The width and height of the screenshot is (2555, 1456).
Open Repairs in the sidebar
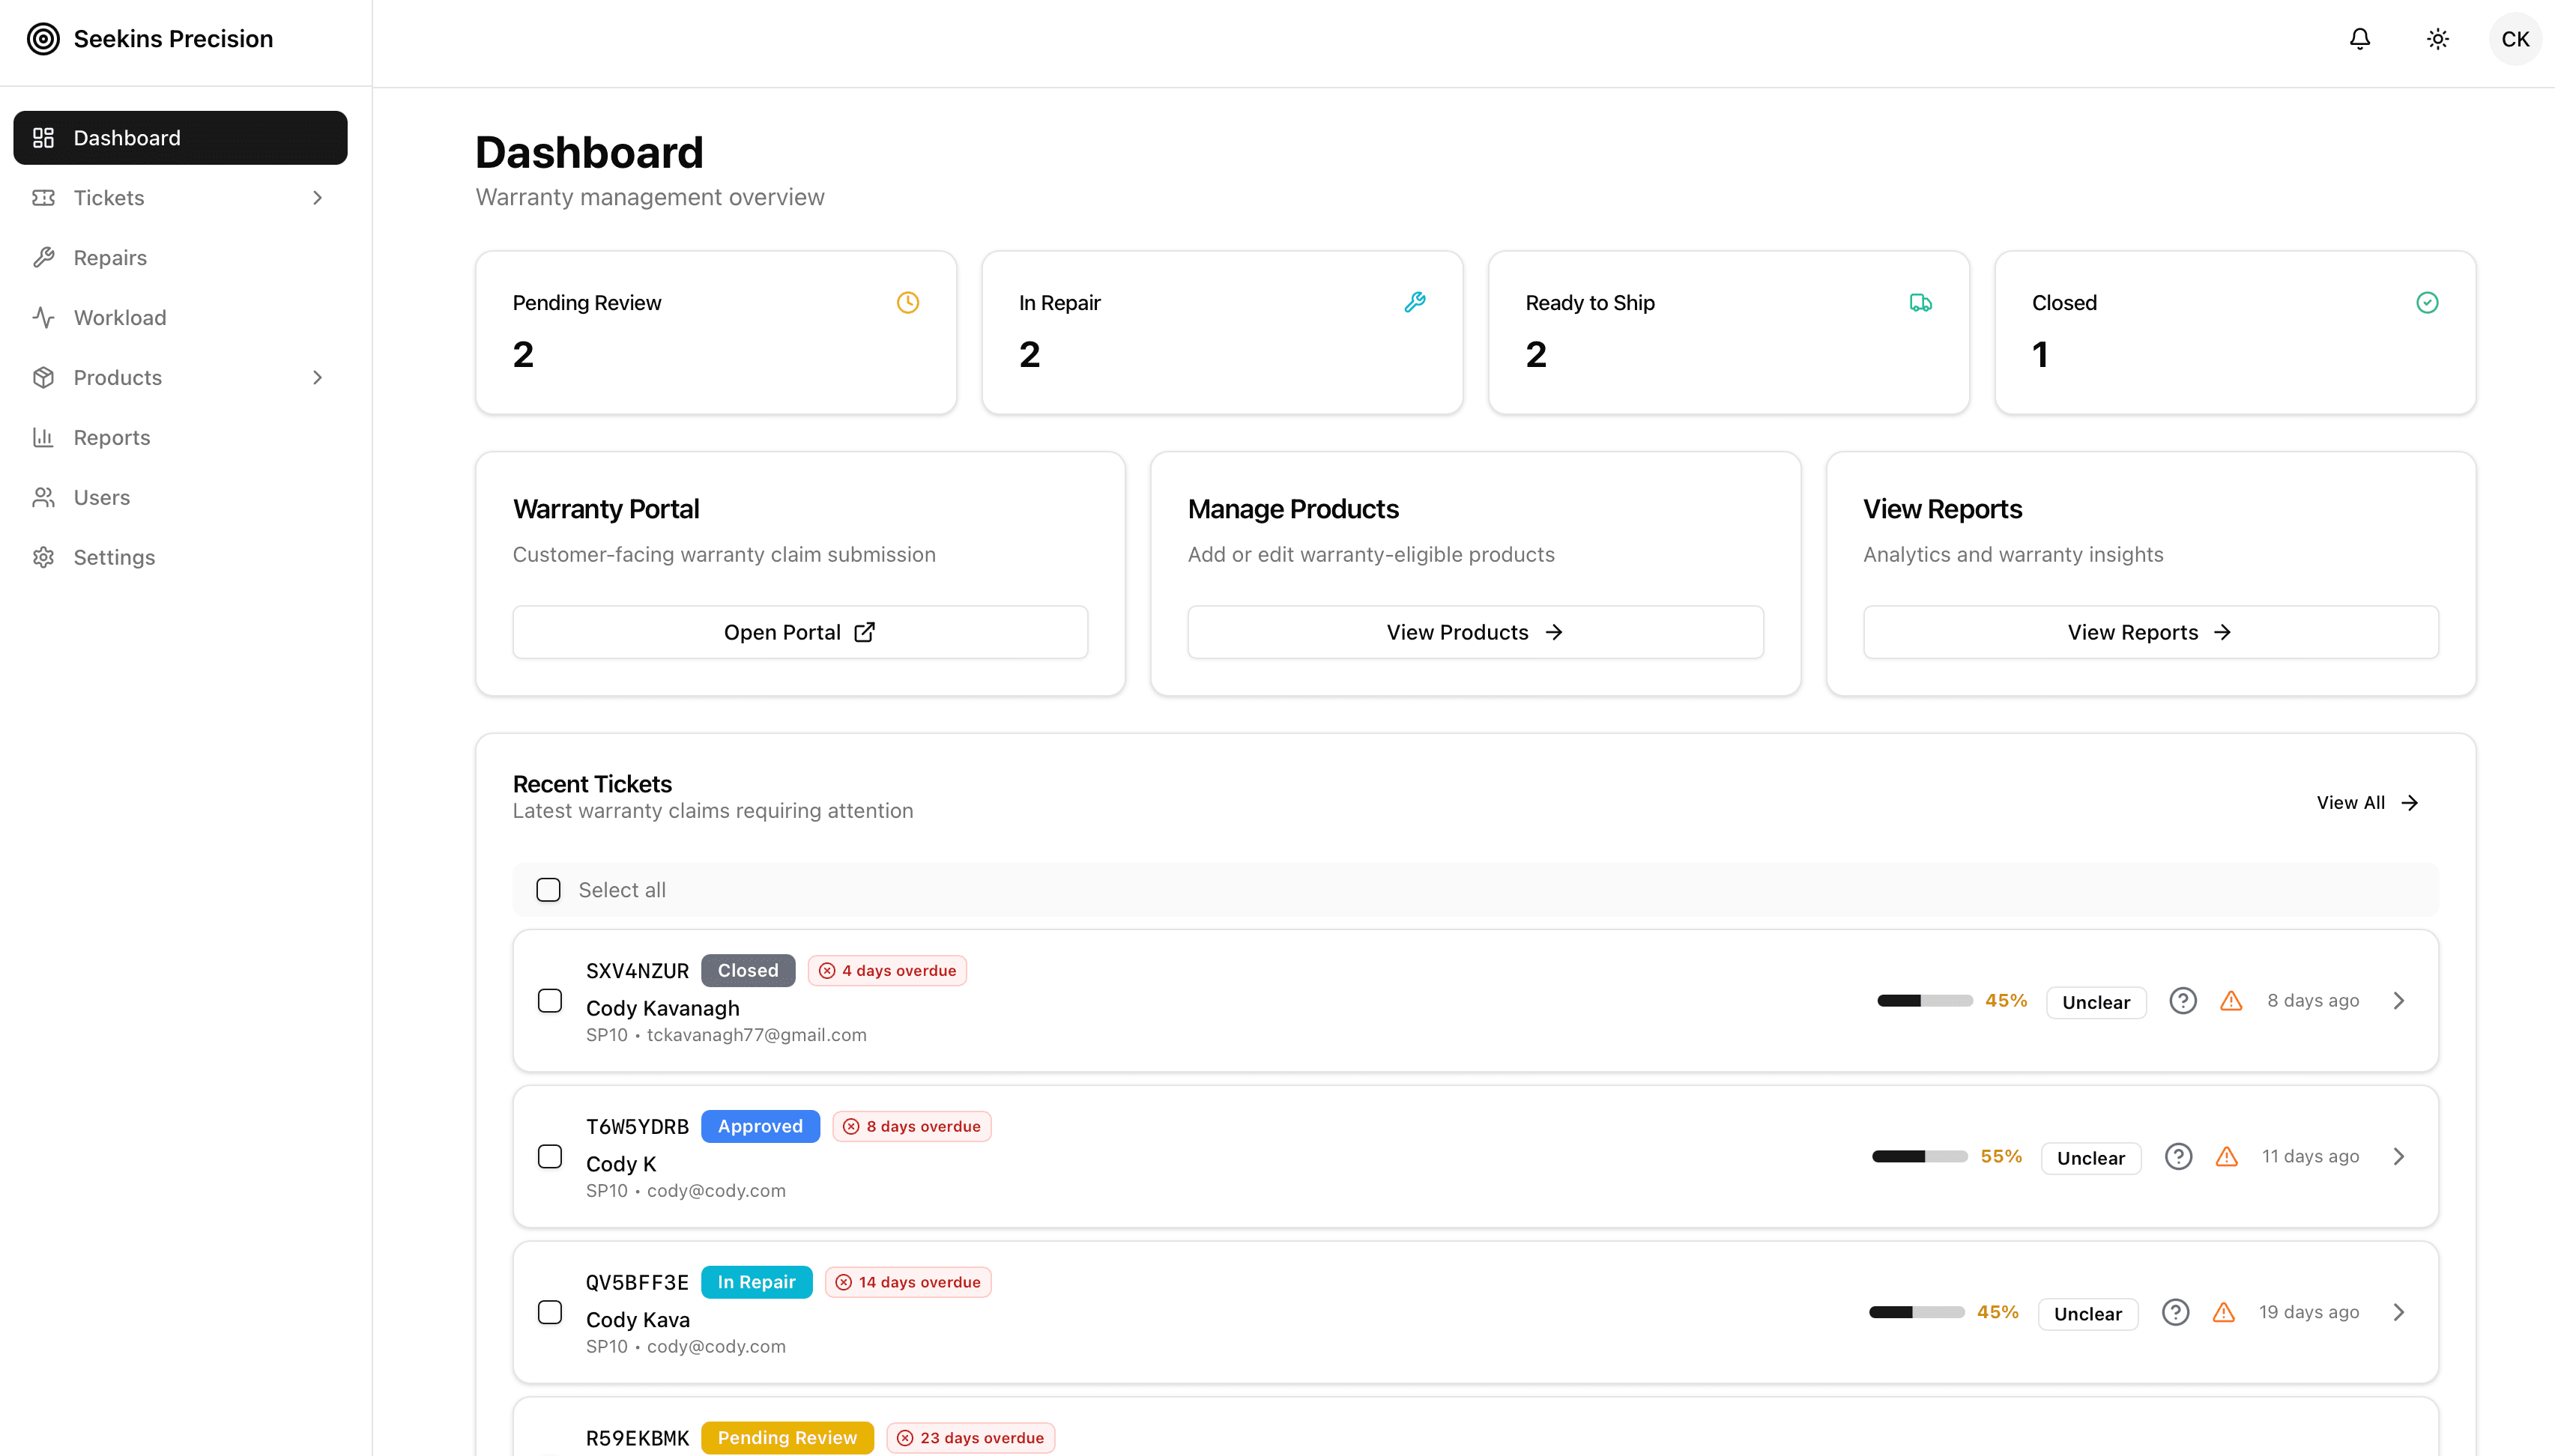pos(180,258)
